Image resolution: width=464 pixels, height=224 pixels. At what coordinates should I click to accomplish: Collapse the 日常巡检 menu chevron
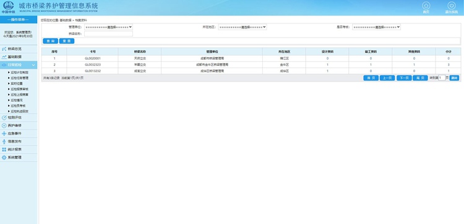click(33, 65)
